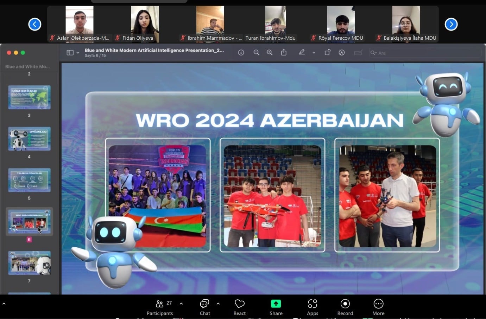
Task: Expand the caret at the toolbar's left edge
Action: (x=4, y=304)
